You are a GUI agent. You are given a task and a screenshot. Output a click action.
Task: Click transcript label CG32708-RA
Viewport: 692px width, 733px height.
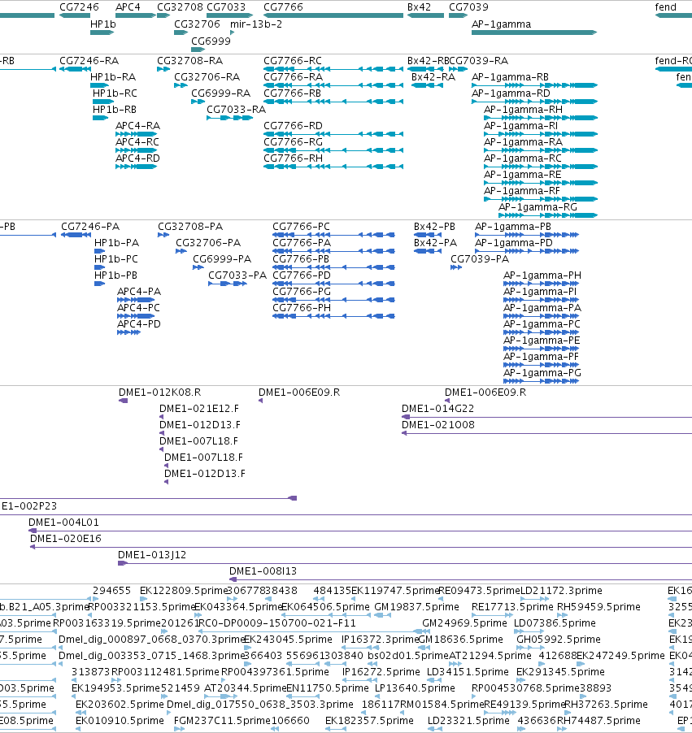pos(190,61)
